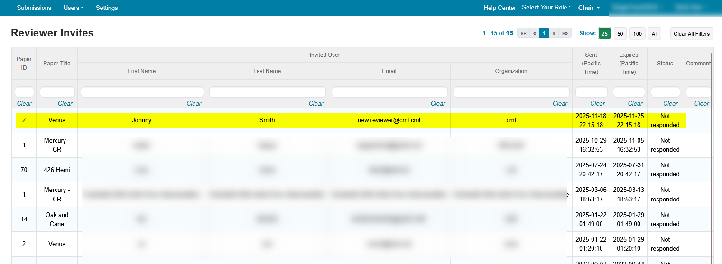The height and width of the screenshot is (264, 722).
Task: Go to next page arrow
Action: point(554,33)
